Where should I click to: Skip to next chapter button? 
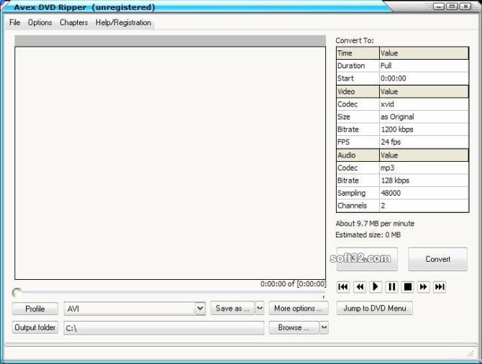click(440, 287)
